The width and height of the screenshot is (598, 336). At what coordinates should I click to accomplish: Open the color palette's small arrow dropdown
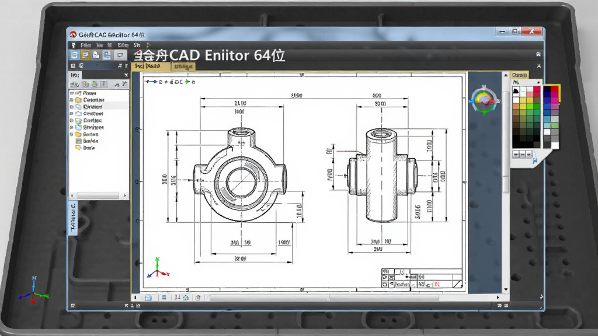pos(538,82)
